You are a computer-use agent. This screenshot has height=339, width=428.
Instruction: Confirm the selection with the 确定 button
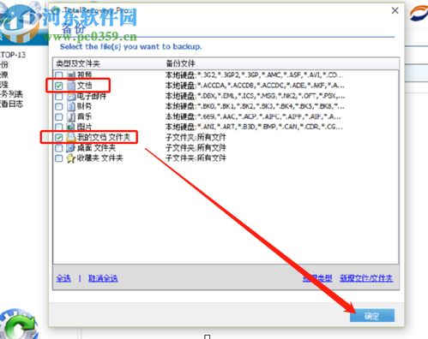coord(372,316)
